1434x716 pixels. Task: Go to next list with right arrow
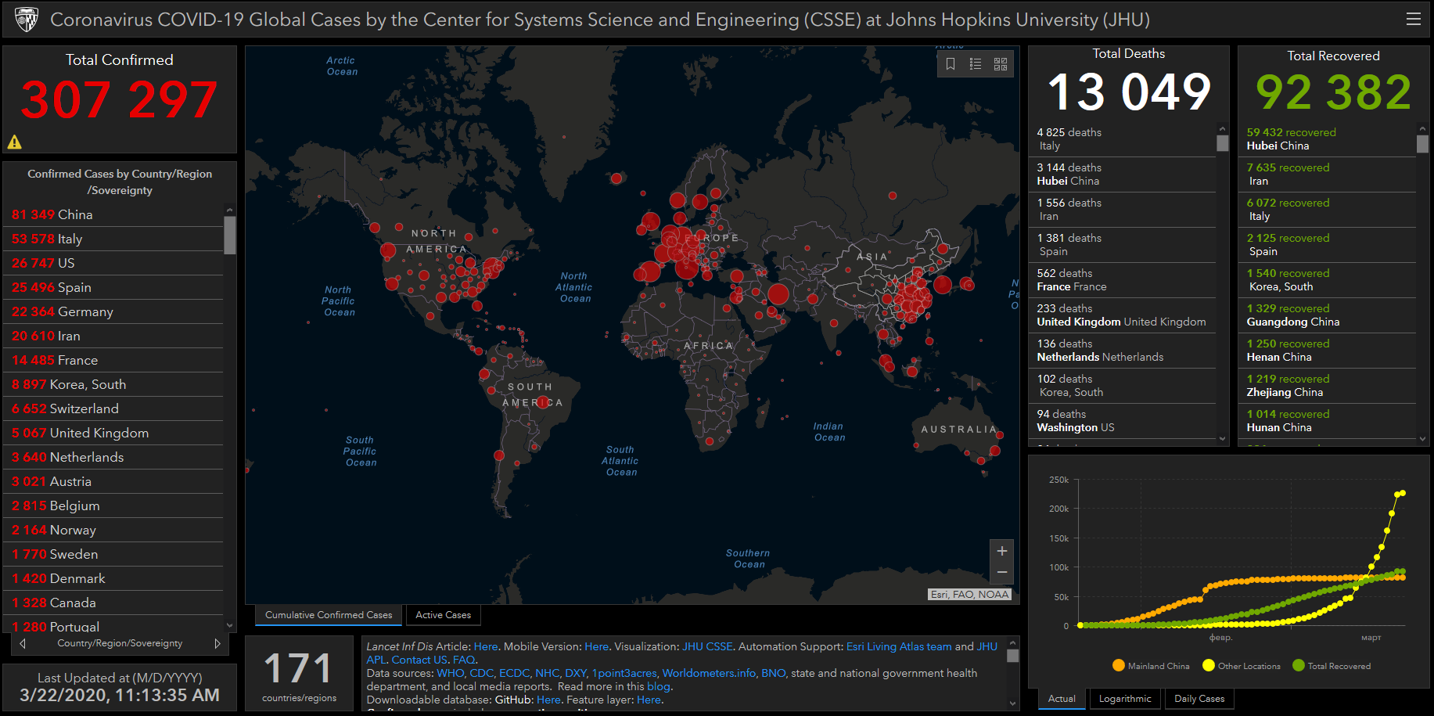(217, 643)
